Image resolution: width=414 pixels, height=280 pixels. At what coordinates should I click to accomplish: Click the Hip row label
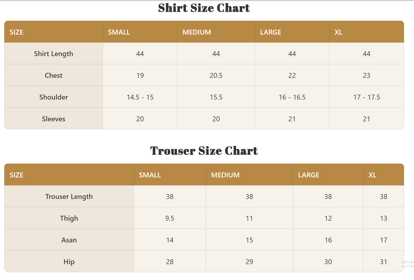click(x=69, y=262)
